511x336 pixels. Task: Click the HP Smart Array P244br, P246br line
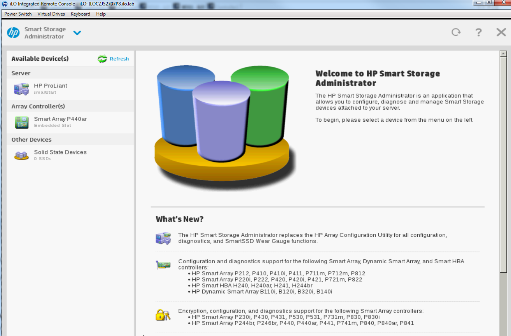(x=303, y=323)
